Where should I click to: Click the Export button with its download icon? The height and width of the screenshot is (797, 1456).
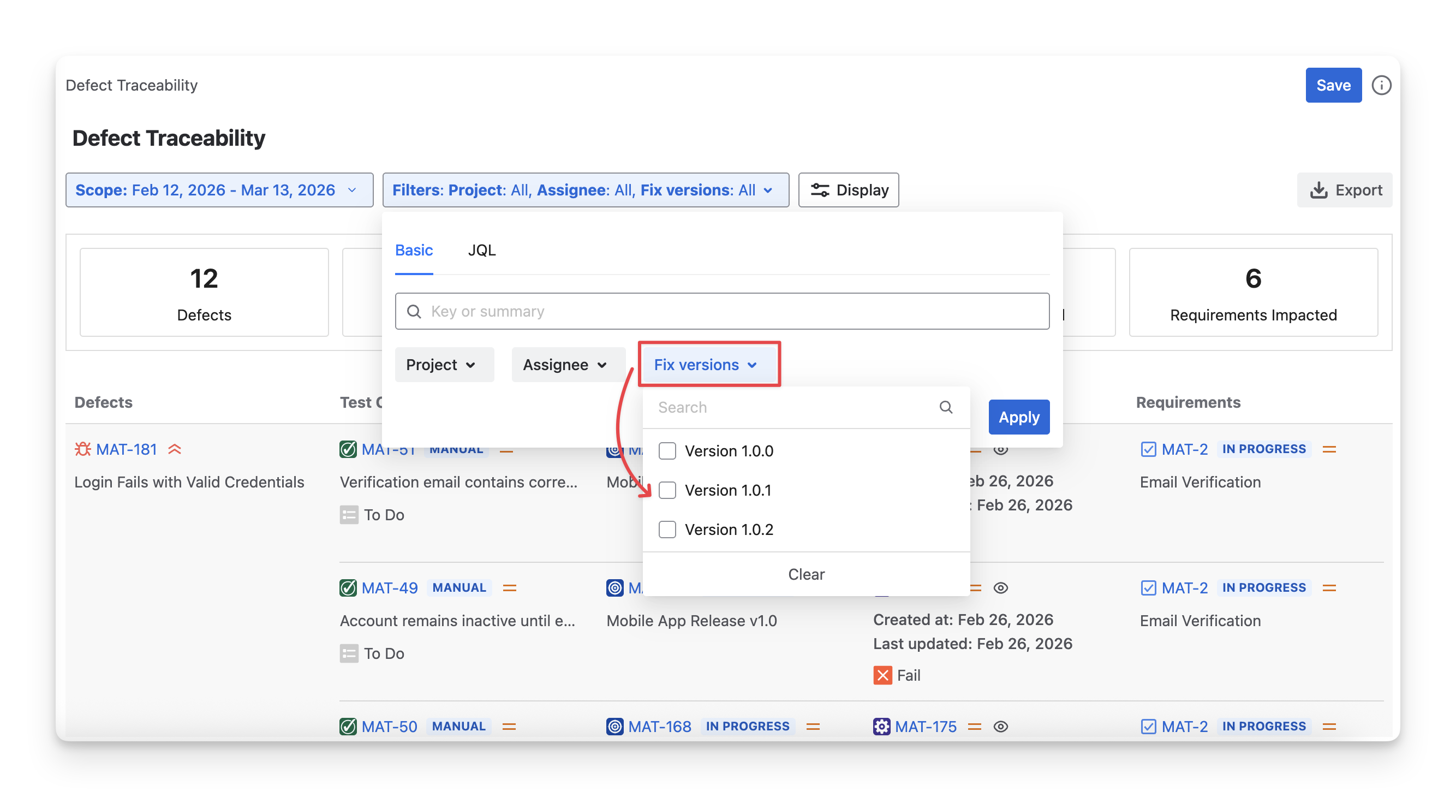1345,190
